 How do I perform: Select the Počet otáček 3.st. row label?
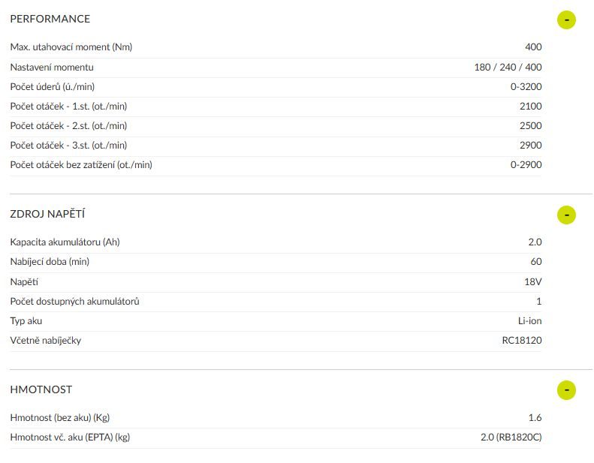click(68, 145)
